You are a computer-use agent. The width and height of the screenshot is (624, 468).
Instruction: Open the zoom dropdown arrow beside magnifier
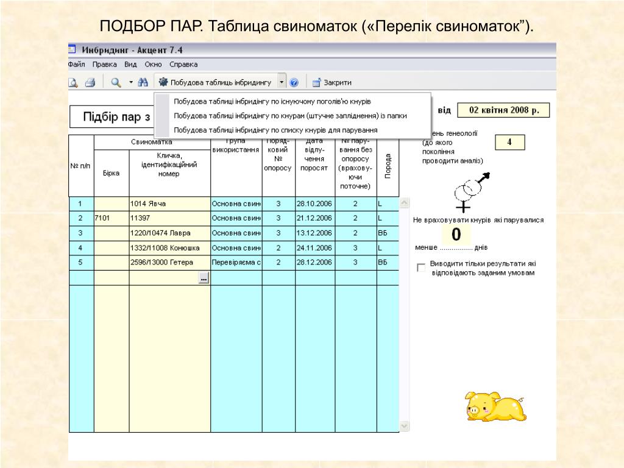[x=131, y=82]
